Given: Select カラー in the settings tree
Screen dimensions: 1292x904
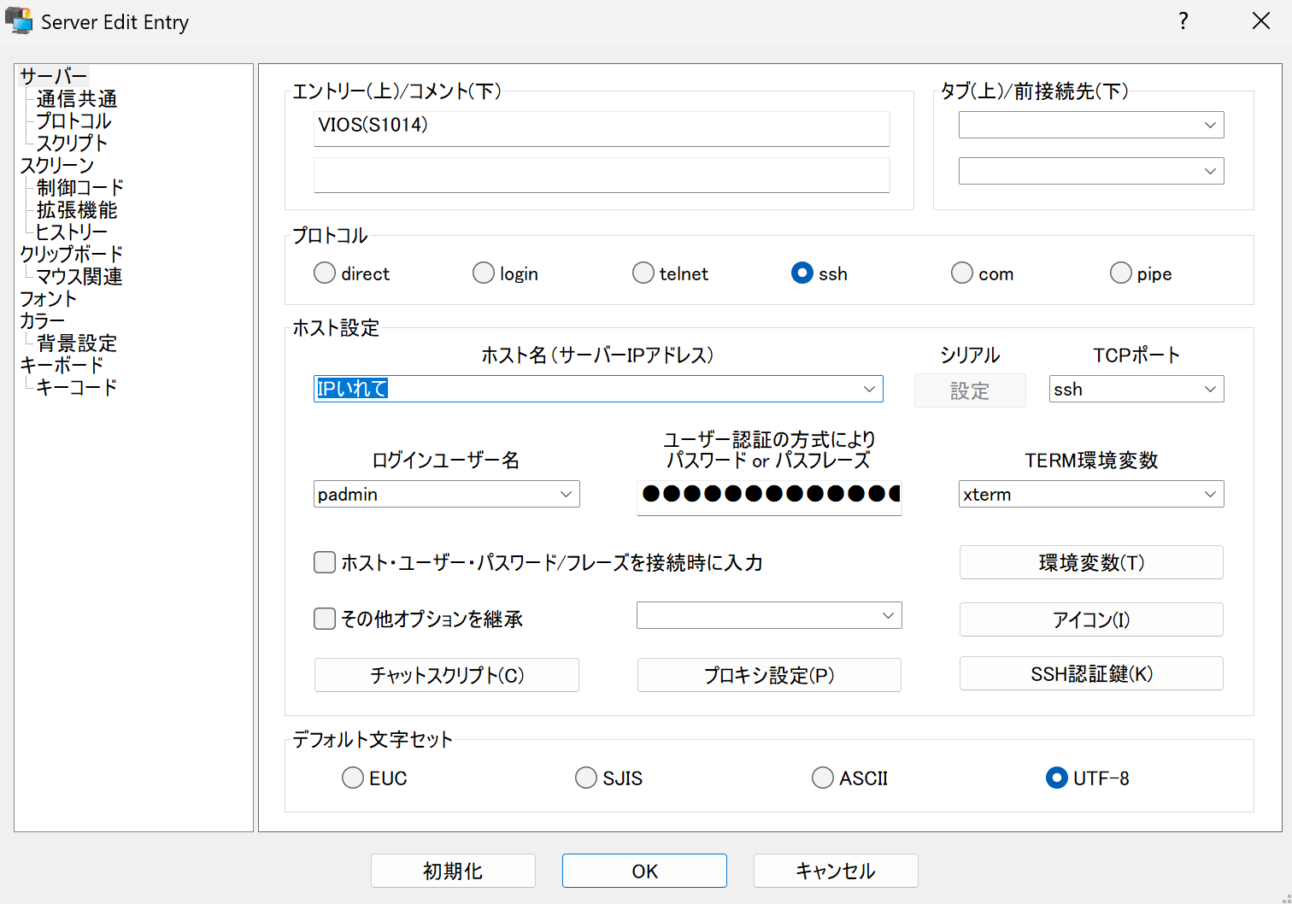Looking at the screenshot, I should point(42,320).
